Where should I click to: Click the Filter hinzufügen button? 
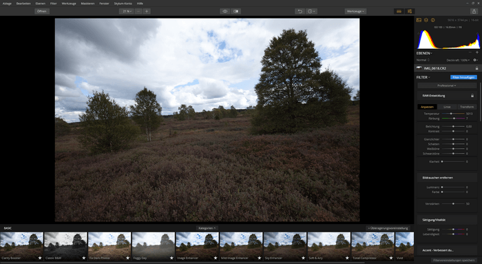tap(463, 77)
